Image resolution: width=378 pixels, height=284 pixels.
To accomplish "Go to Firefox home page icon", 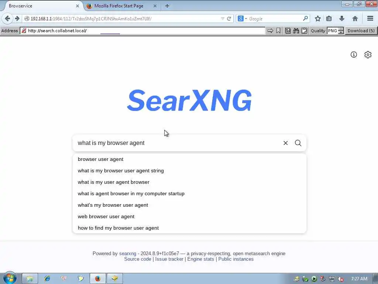I will (355, 18).
